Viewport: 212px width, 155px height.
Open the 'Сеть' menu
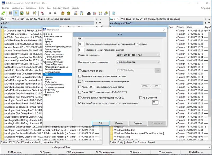tap(41, 8)
